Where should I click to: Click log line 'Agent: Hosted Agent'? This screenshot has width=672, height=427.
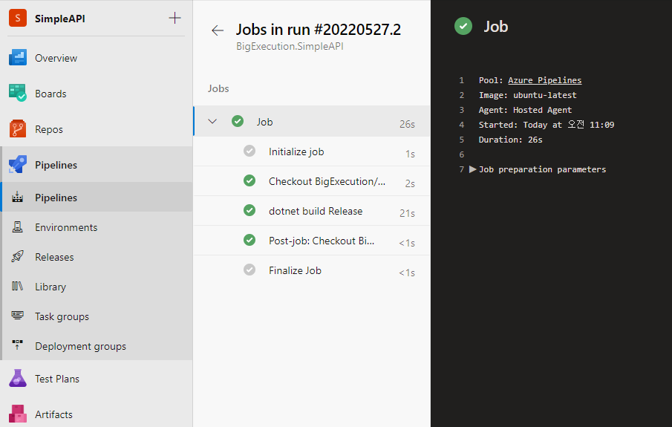525,110
